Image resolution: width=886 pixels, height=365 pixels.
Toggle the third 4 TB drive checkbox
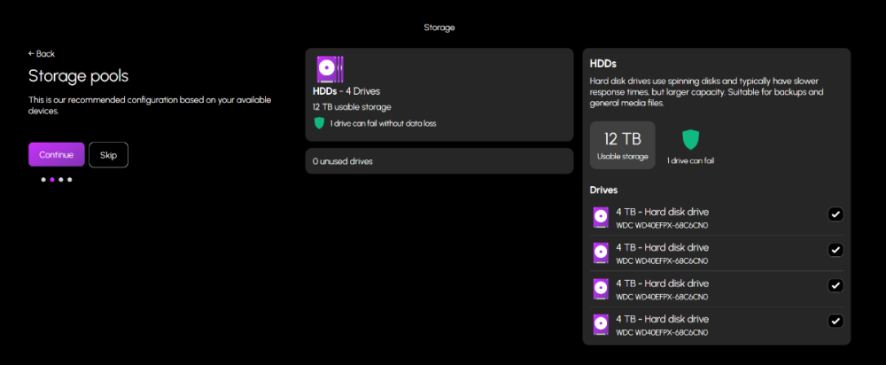click(x=835, y=285)
